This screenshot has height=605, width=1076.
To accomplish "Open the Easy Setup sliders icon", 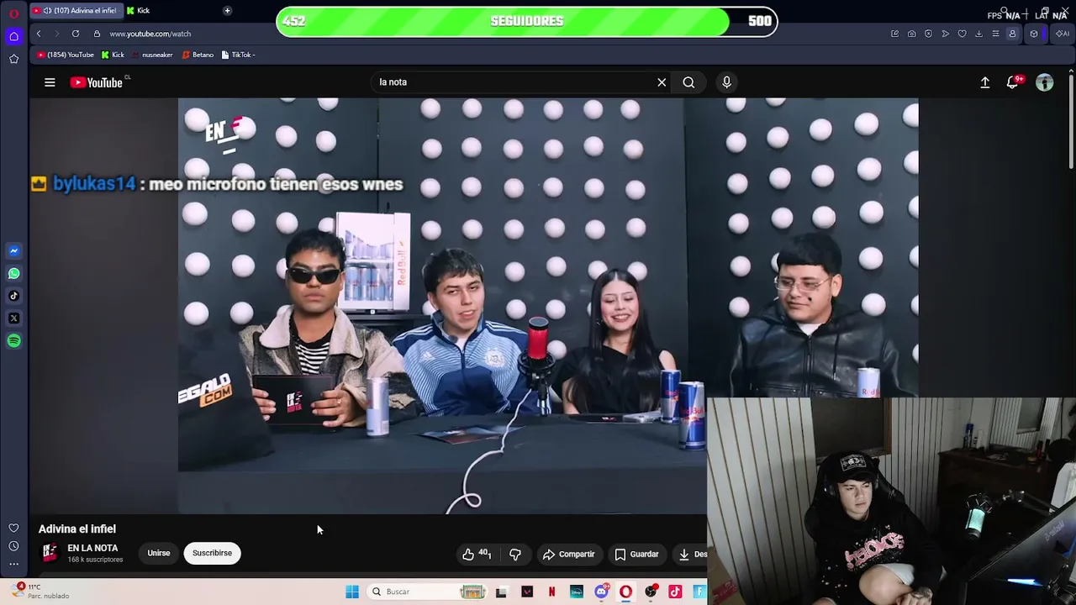I will [995, 34].
